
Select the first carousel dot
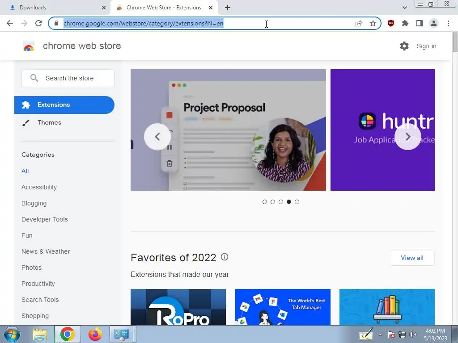coord(265,202)
